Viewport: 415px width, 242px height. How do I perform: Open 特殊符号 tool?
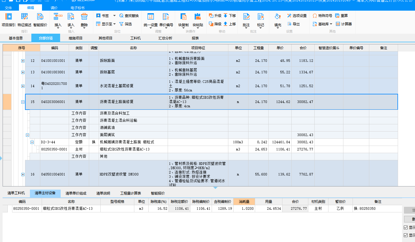pyautogui.click(x=322, y=16)
